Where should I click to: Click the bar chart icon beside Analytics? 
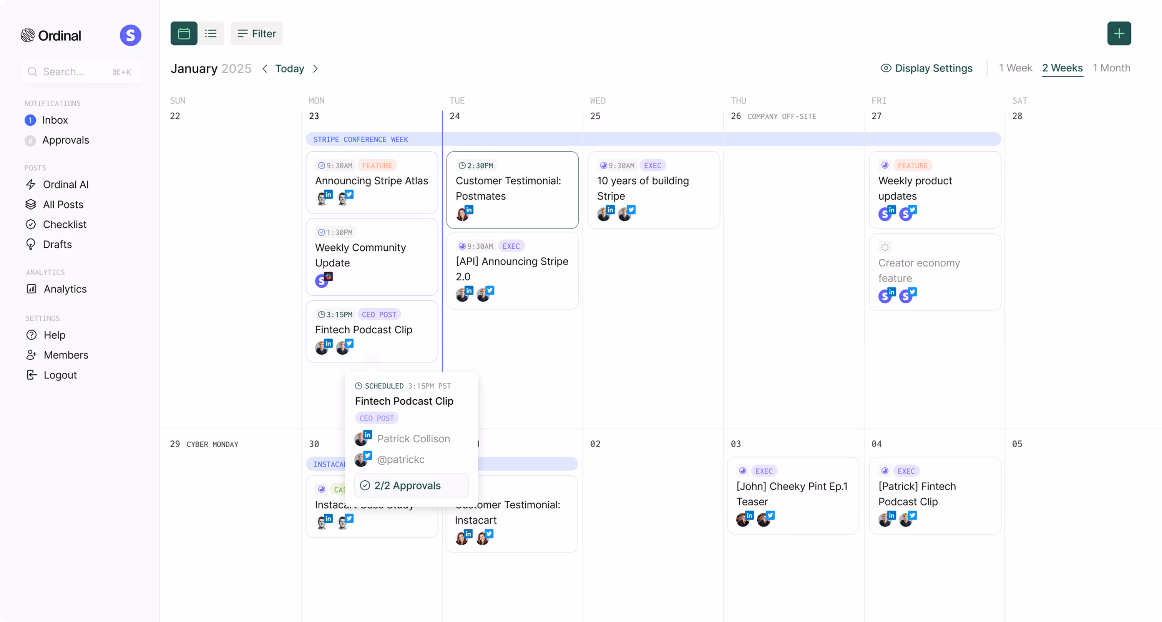[32, 289]
